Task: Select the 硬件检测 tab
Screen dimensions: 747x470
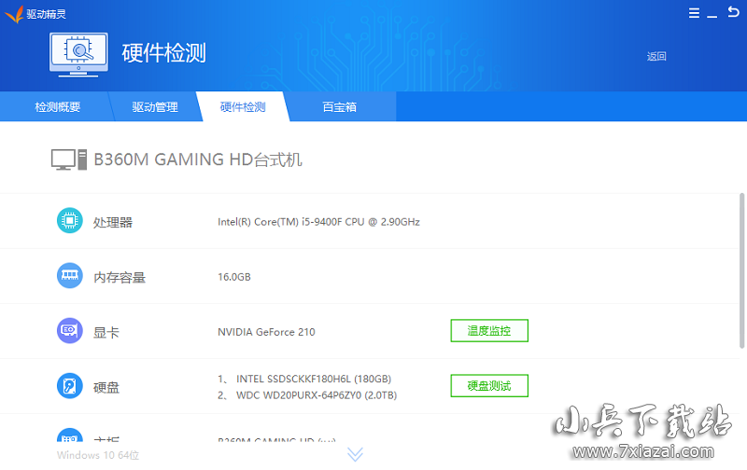Action: (243, 106)
